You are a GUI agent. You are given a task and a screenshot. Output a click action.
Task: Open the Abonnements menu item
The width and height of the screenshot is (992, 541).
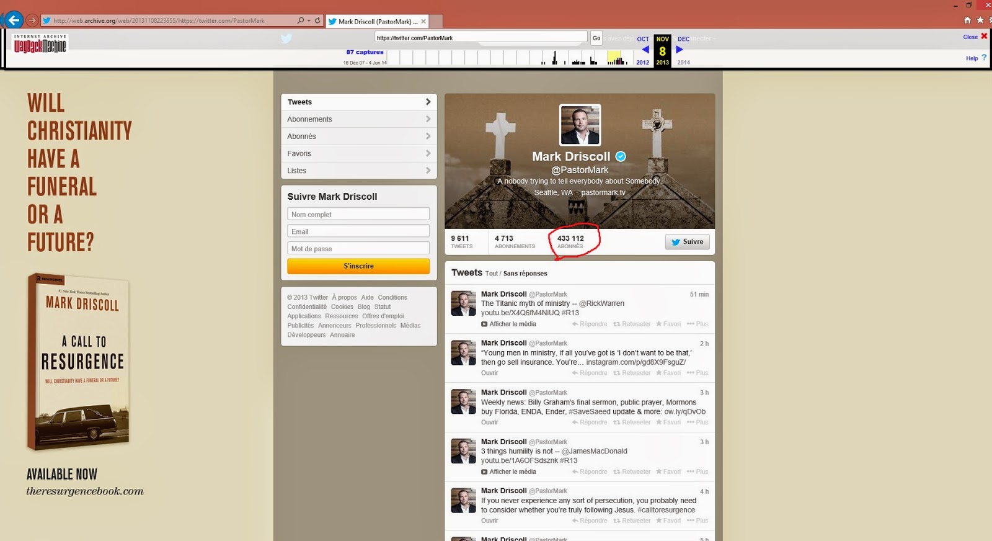point(359,119)
